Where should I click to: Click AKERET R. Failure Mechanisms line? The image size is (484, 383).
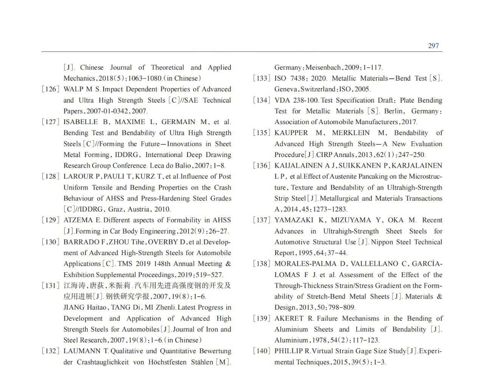pyautogui.click(x=358, y=319)
